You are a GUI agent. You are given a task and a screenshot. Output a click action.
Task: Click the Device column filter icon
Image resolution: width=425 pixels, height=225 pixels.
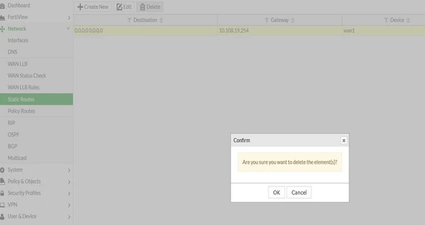coord(386,20)
